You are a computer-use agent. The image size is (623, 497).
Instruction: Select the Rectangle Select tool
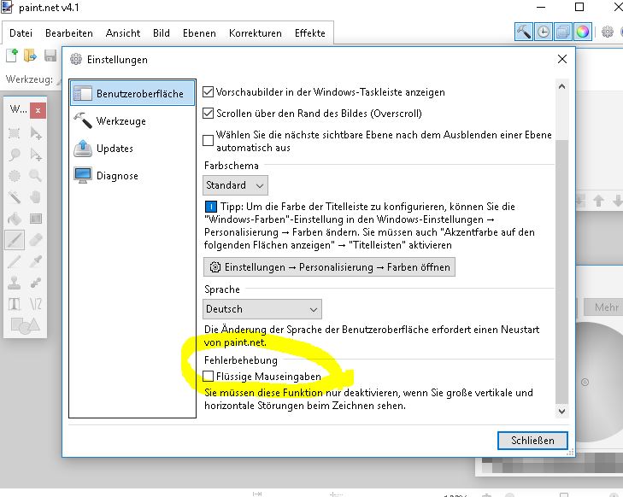pos(15,133)
